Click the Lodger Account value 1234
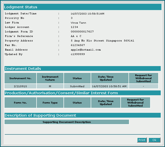 click(74, 27)
